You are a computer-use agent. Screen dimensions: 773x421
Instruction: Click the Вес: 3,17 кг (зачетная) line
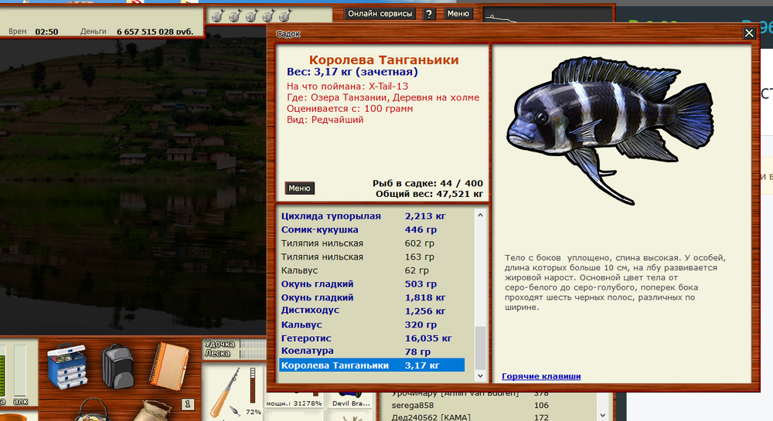pyautogui.click(x=352, y=72)
